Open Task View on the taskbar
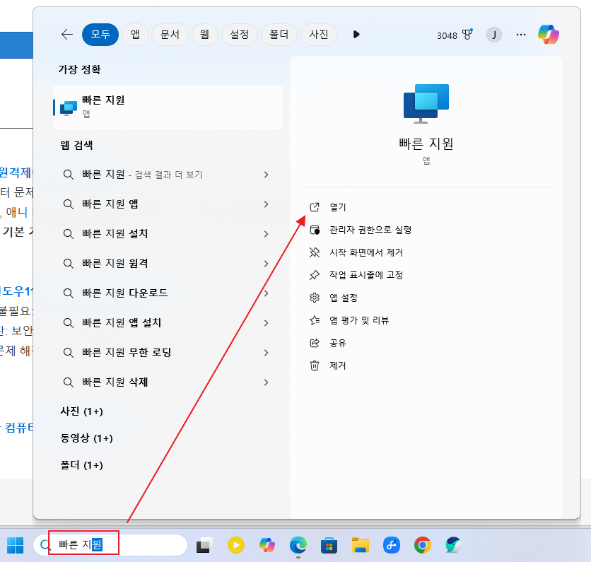The image size is (591, 562). point(205,545)
